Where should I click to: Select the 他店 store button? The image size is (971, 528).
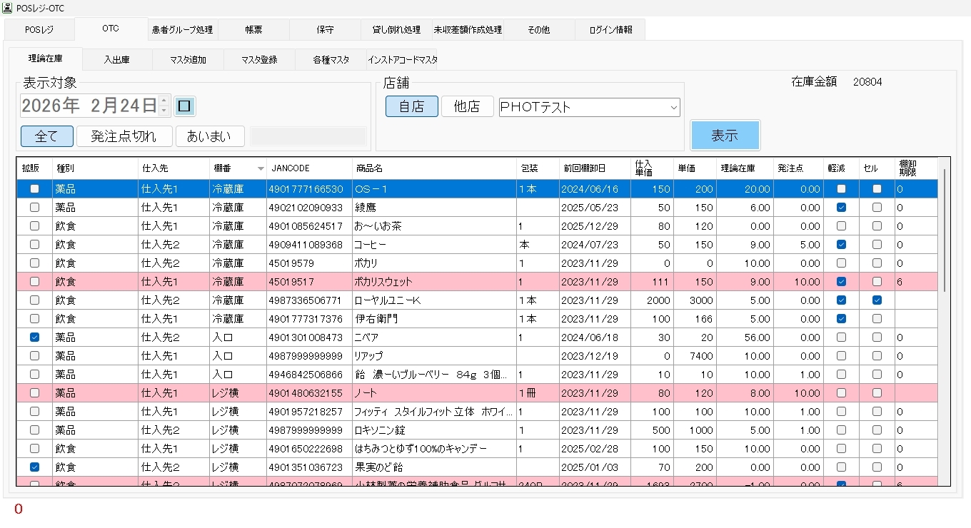pos(467,107)
